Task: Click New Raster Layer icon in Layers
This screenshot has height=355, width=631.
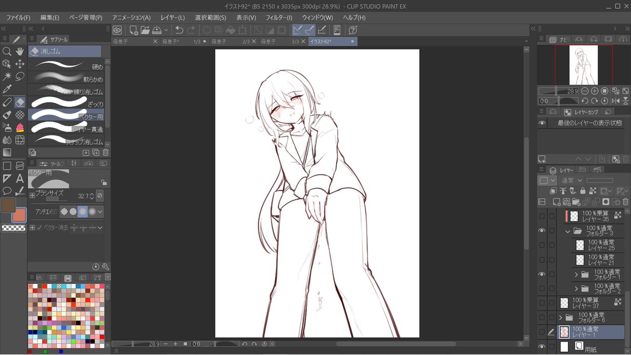Action: [556, 201]
